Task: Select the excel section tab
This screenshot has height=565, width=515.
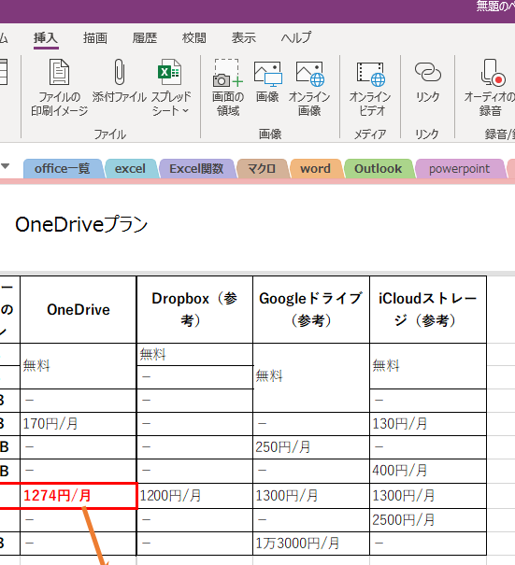Action: tap(130, 169)
